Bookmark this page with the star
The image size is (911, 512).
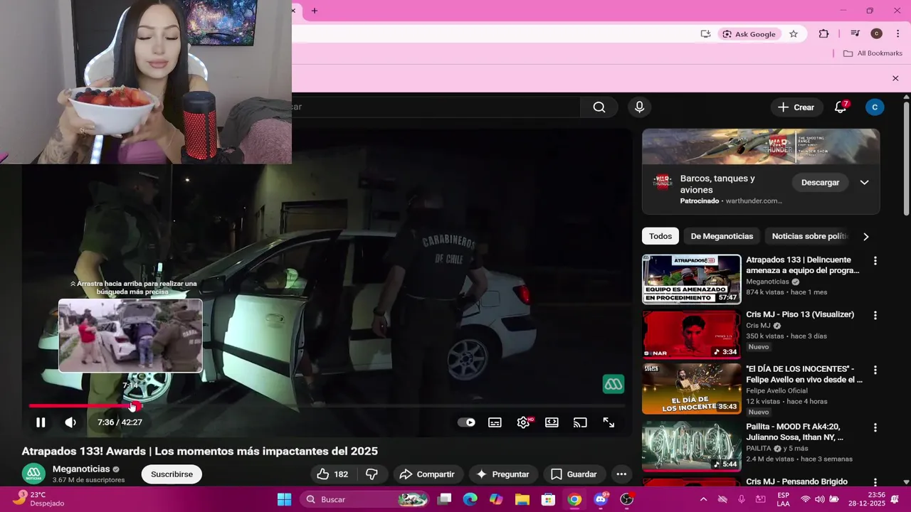(794, 34)
